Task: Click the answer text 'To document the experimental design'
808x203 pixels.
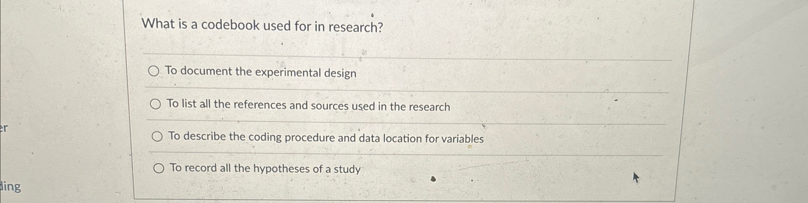Action: pos(261,71)
